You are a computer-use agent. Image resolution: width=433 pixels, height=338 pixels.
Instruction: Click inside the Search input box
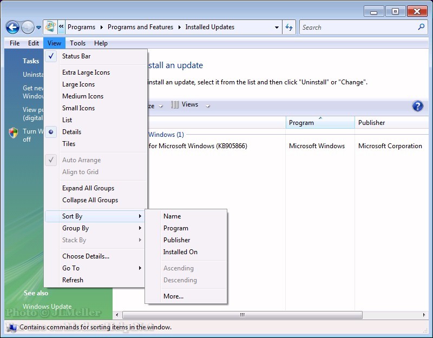tap(357, 27)
